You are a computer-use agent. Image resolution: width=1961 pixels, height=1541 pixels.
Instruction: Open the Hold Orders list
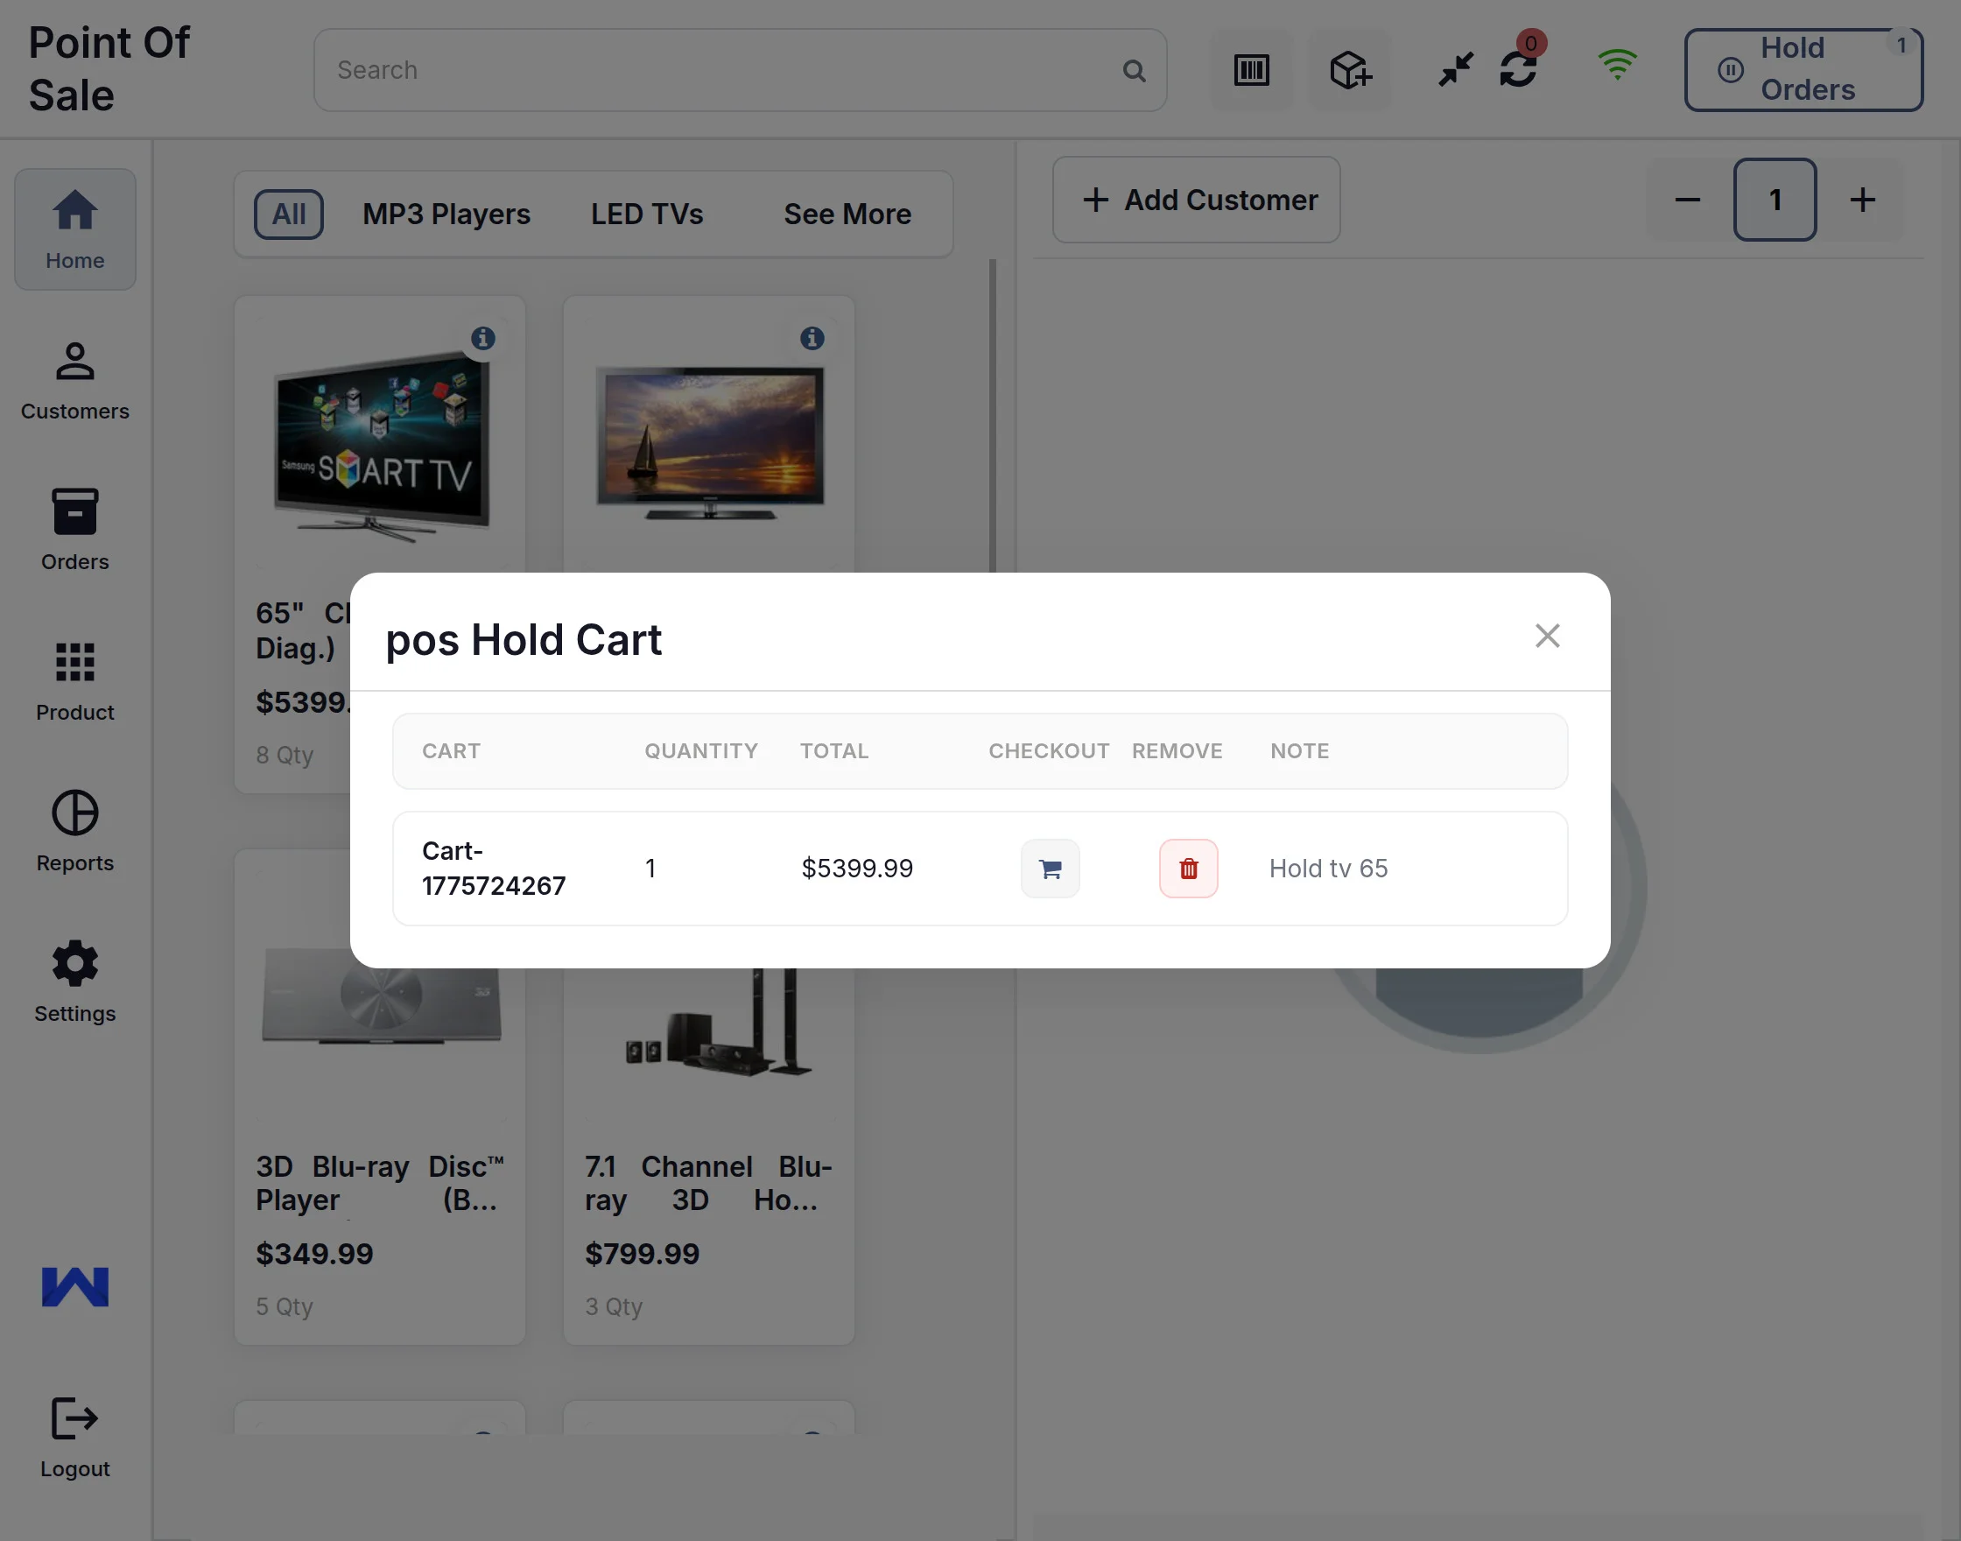(1803, 69)
